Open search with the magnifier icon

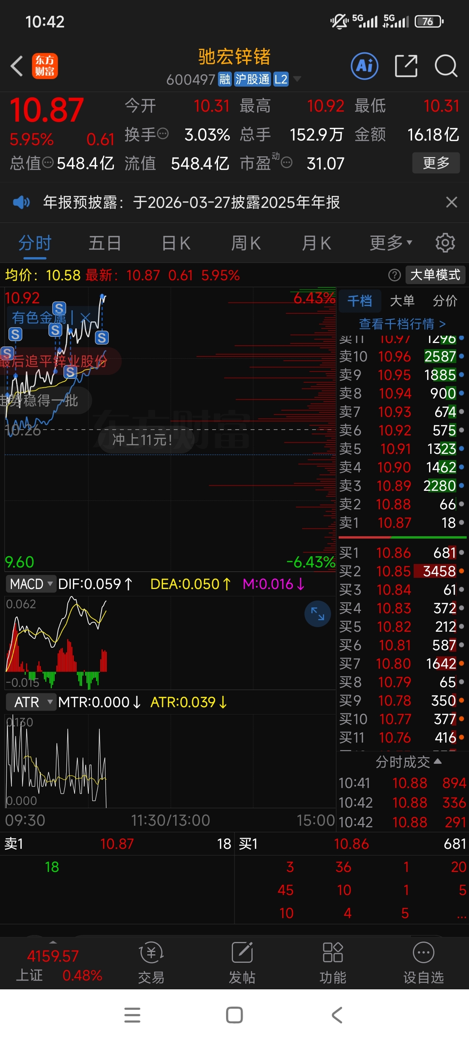446,66
